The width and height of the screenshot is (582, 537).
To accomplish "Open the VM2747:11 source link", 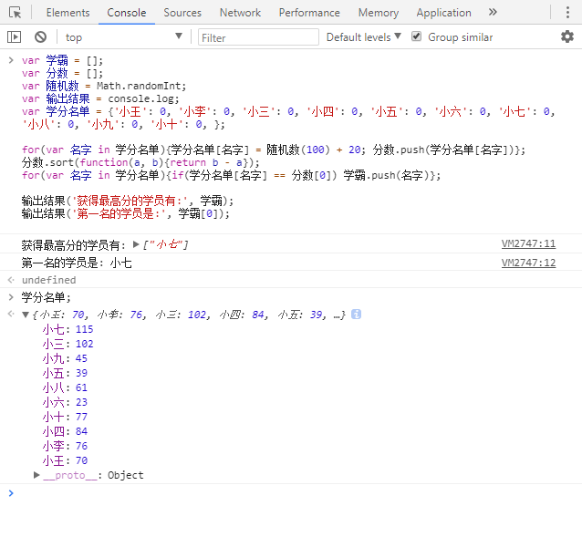I will (528, 243).
